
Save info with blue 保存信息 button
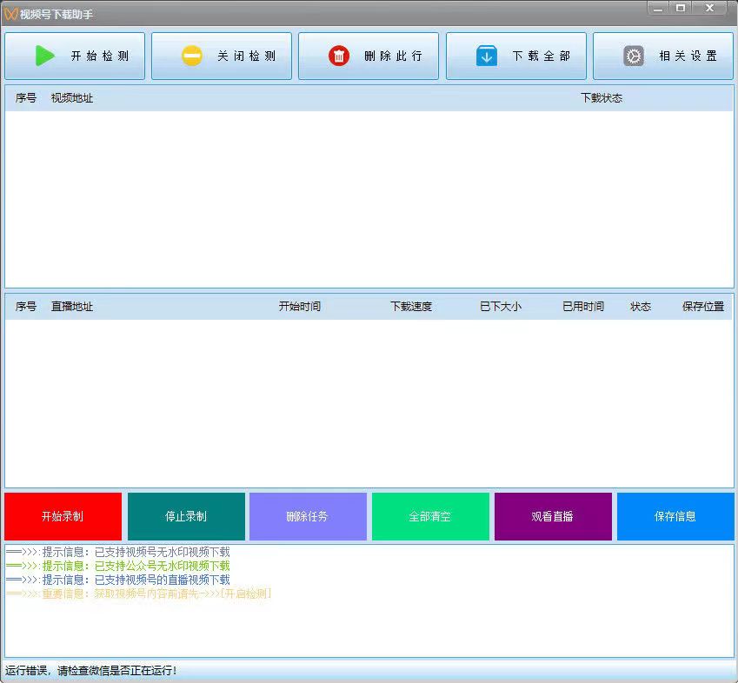click(x=675, y=516)
